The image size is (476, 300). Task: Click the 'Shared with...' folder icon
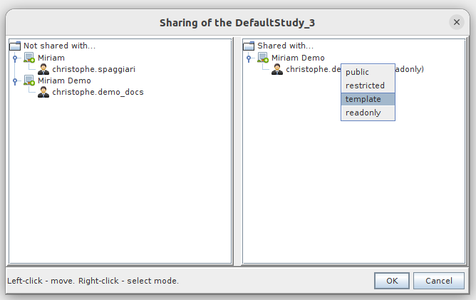pos(249,46)
